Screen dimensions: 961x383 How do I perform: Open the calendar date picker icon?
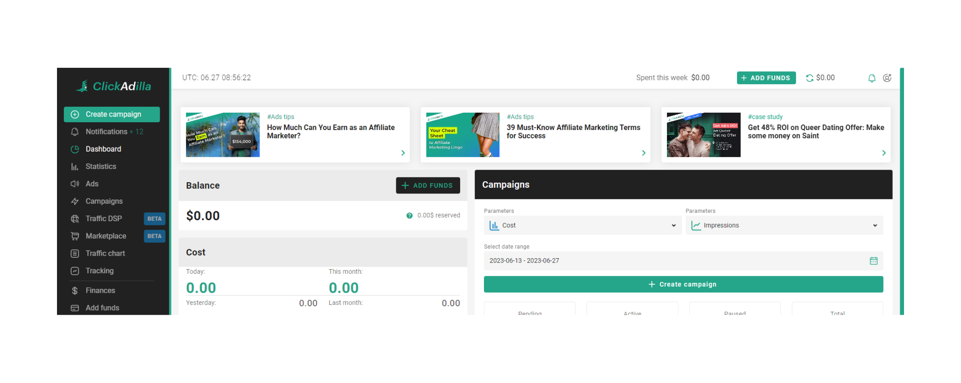(873, 261)
